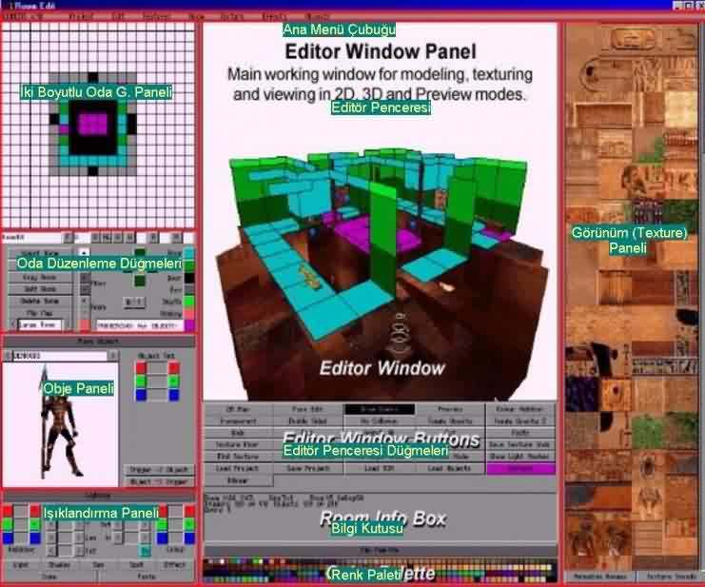This screenshot has width=705, height=587.
Task: Click the Preview button
Action: click(450, 409)
